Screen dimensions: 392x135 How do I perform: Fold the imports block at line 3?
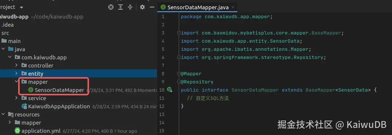pyautogui.click(x=178, y=33)
